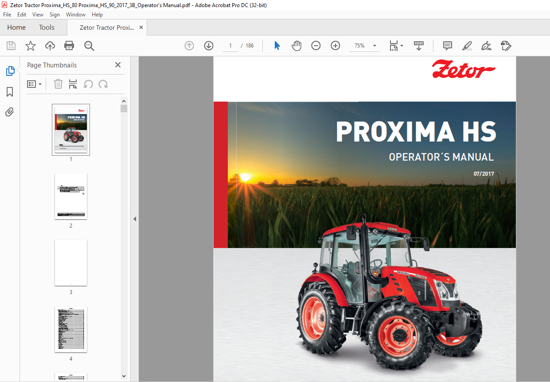The height and width of the screenshot is (382, 550).
Task: Select the Zetor Tractor document tab
Action: [x=107, y=28]
